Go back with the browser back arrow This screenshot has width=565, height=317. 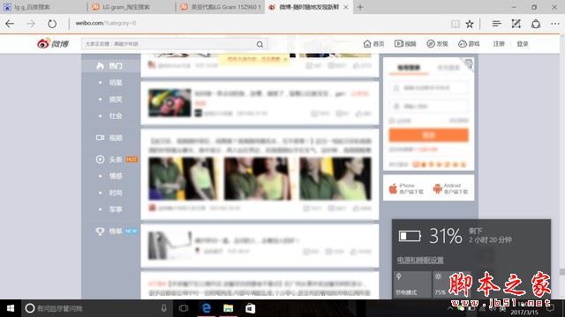click(x=10, y=24)
